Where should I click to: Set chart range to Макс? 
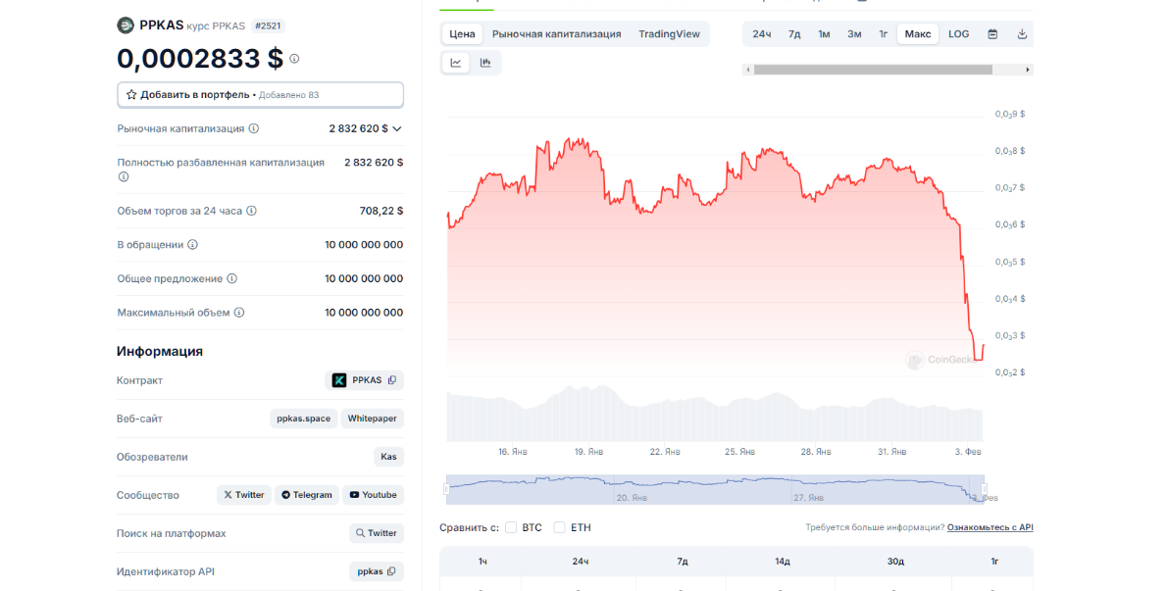click(x=918, y=34)
